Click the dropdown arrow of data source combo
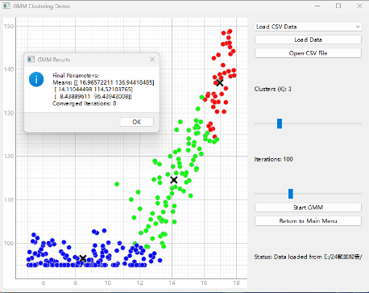The width and height of the screenshot is (369, 293). 358,27
